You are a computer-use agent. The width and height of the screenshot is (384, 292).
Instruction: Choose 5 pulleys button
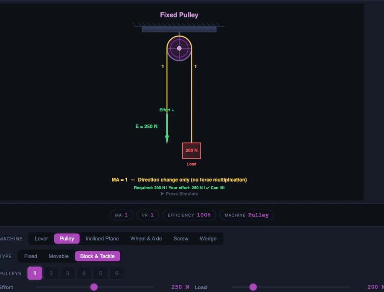100,273
